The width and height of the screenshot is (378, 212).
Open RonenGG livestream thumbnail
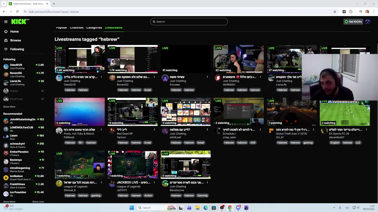click(133, 59)
